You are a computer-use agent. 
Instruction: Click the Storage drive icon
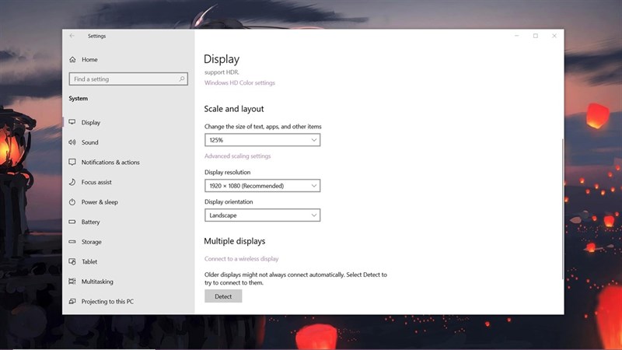72,242
